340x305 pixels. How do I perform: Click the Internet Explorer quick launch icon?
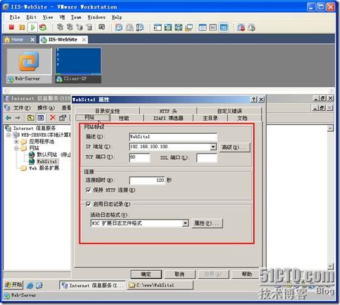30,285
